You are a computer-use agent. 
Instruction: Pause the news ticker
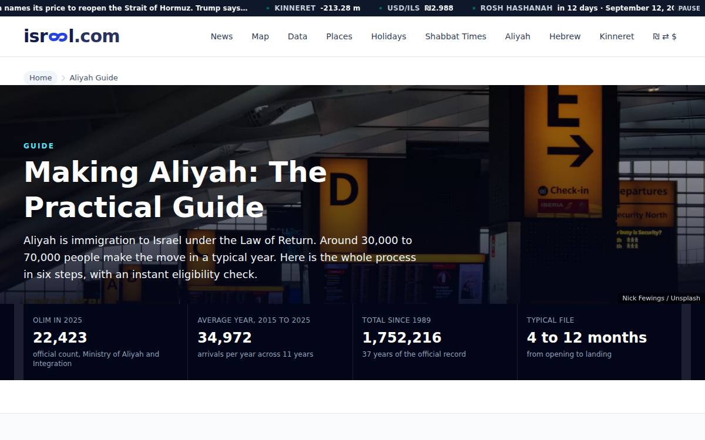tap(689, 8)
